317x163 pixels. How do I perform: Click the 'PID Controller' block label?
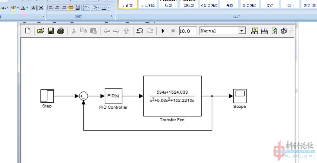pyautogui.click(x=113, y=107)
